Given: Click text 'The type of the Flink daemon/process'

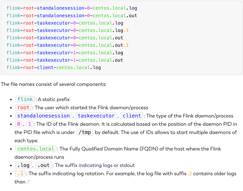Looking at the screenshot, I should coord(190,116).
